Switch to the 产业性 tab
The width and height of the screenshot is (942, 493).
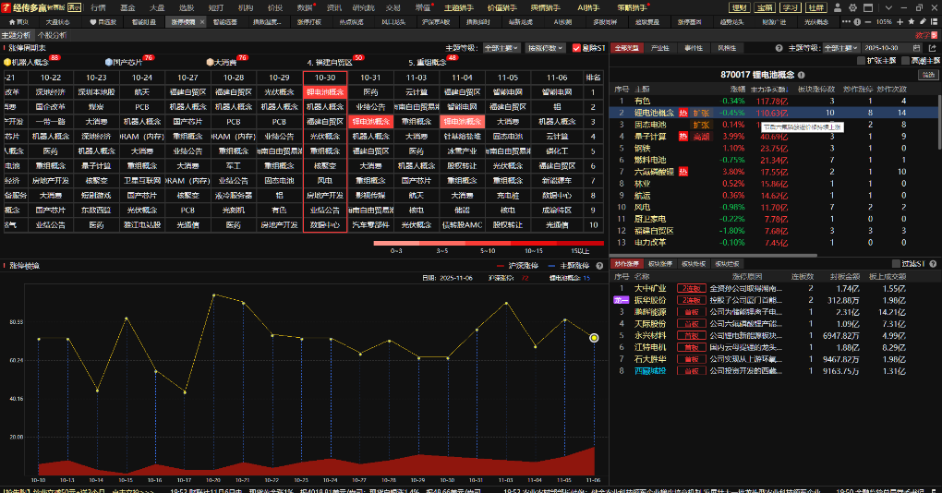pos(660,47)
